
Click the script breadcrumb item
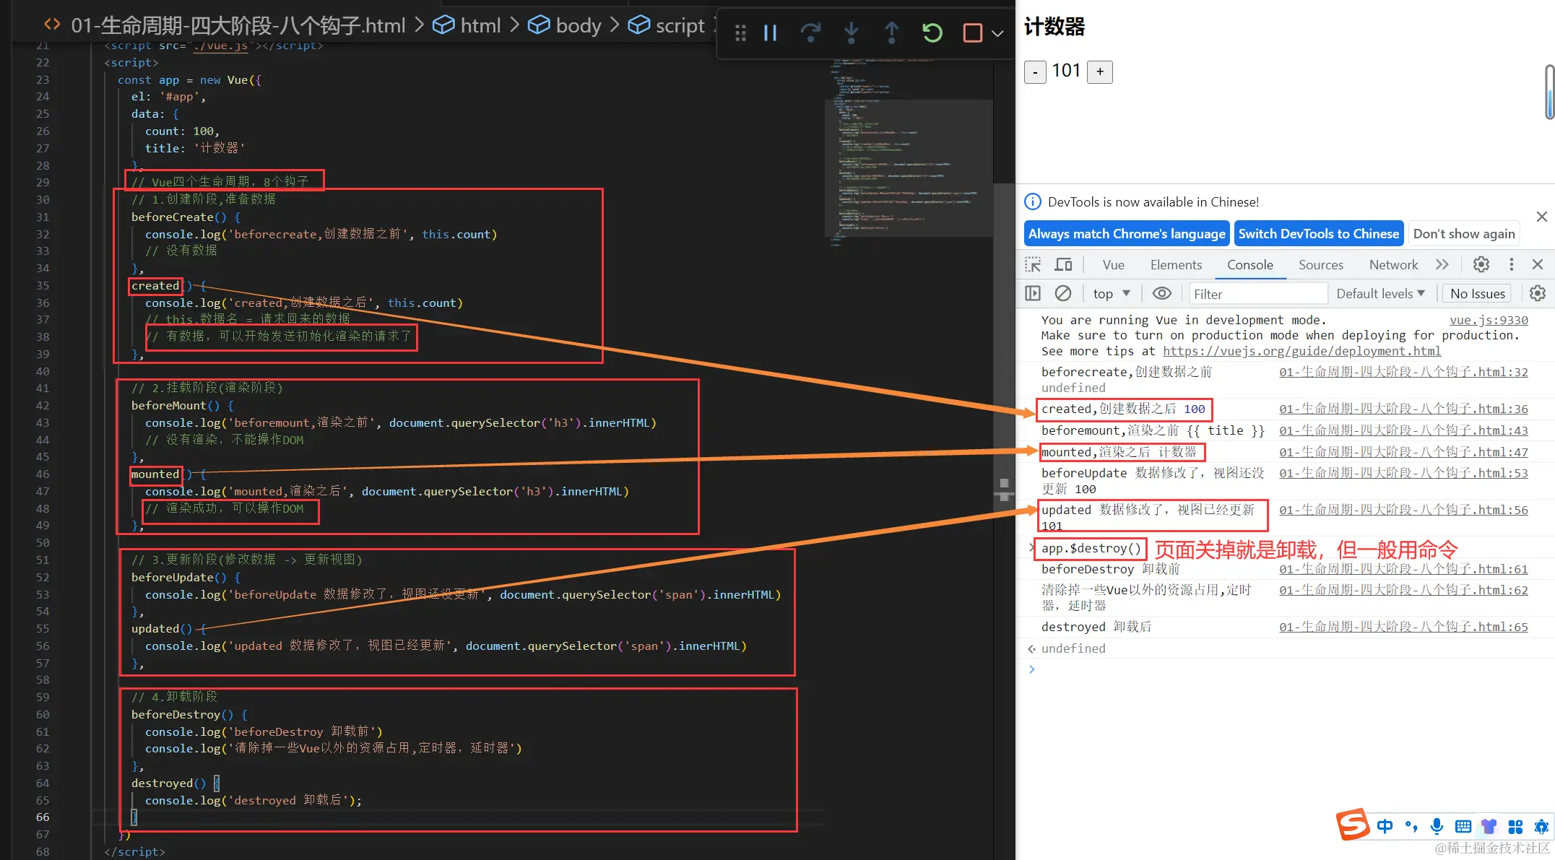click(x=666, y=25)
